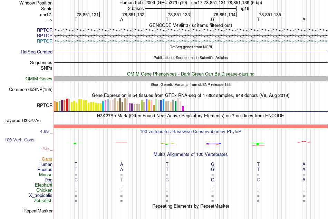Click the '2 bases' scale label

click(x=136, y=9)
